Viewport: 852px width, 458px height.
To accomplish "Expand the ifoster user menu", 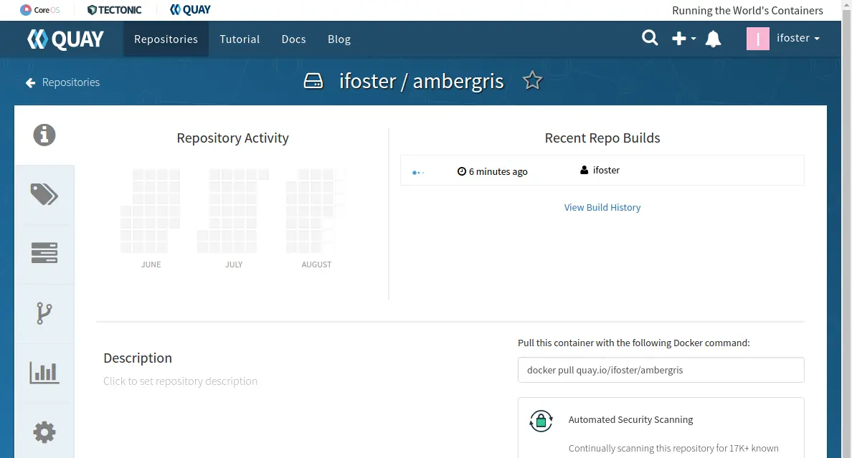I will coord(798,38).
